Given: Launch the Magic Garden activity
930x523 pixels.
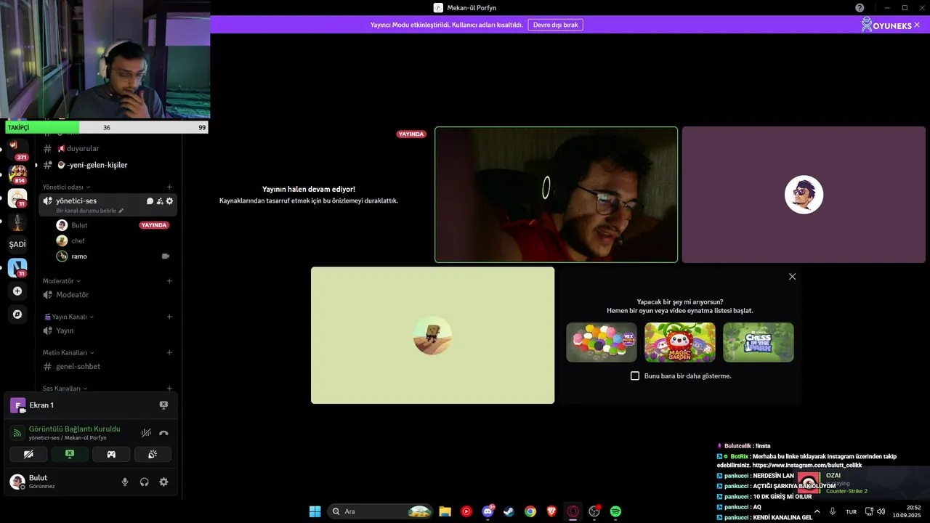Looking at the screenshot, I should click(x=680, y=342).
